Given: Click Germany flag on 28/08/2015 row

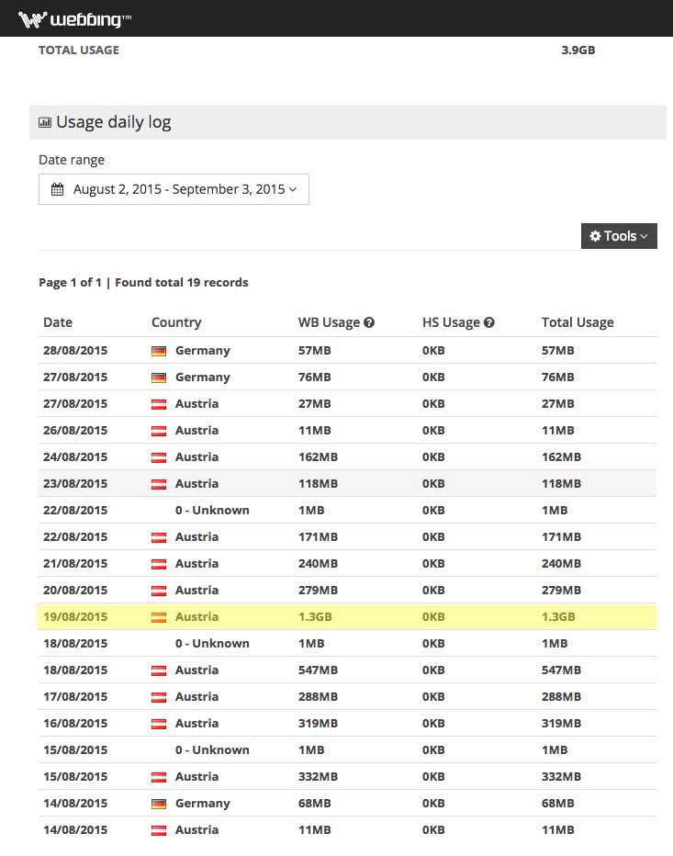Looking at the screenshot, I should [159, 351].
